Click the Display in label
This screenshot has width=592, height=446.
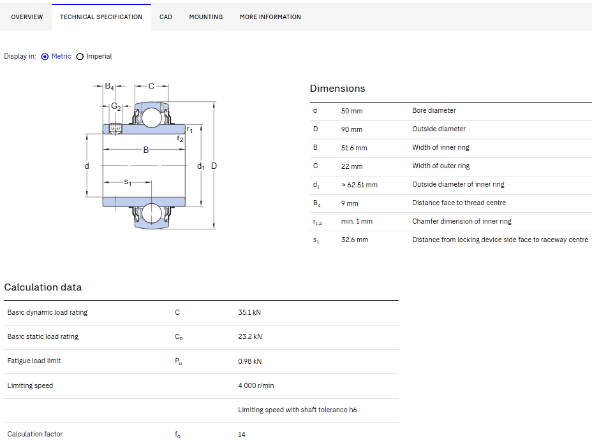pos(20,57)
